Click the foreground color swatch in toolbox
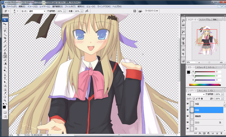The height and width of the screenshot is (137, 226). pos(4,107)
